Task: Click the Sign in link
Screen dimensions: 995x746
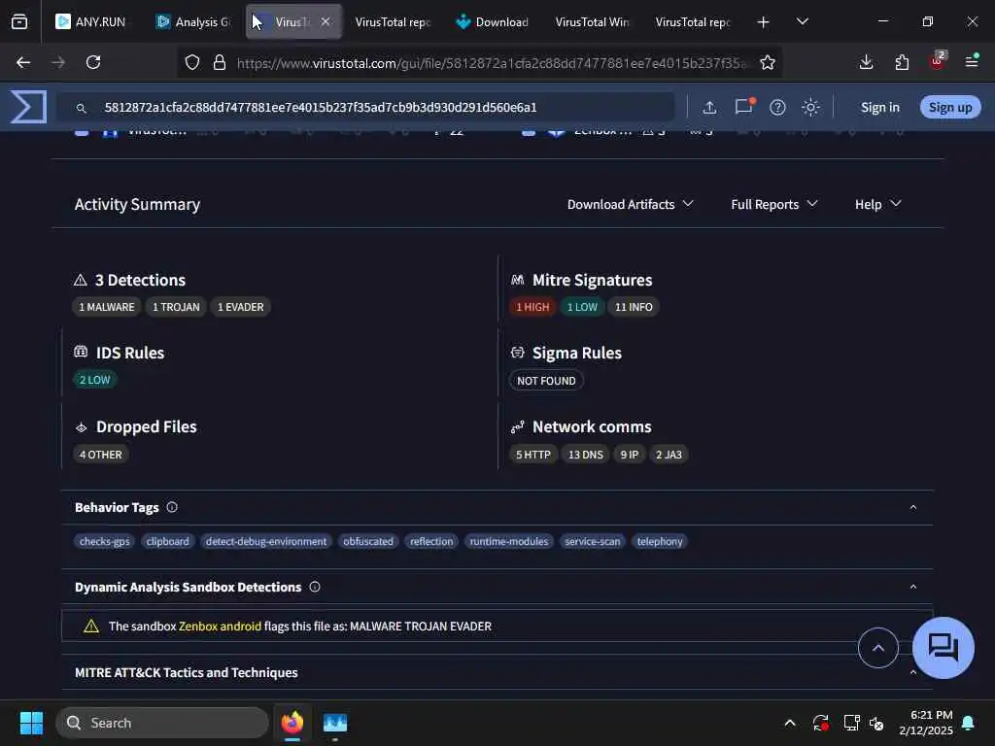Action: click(880, 107)
